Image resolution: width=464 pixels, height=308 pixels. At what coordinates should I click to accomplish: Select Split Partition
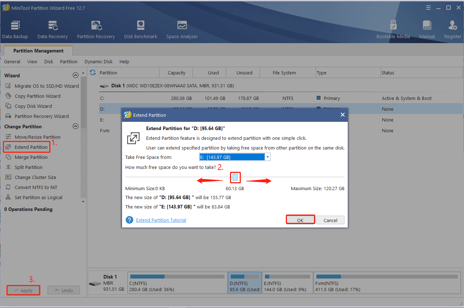(24, 167)
